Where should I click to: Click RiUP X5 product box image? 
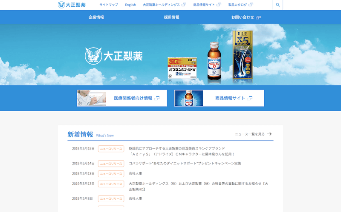tap(243, 55)
